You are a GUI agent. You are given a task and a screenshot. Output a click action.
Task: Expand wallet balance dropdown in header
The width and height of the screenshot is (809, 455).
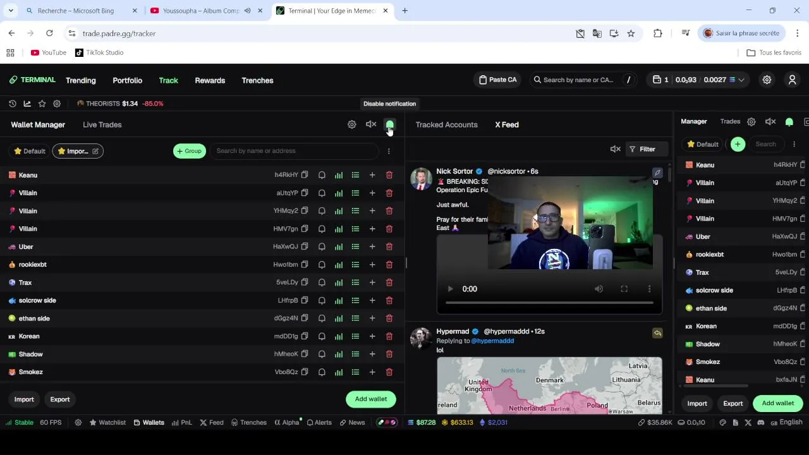coord(741,80)
